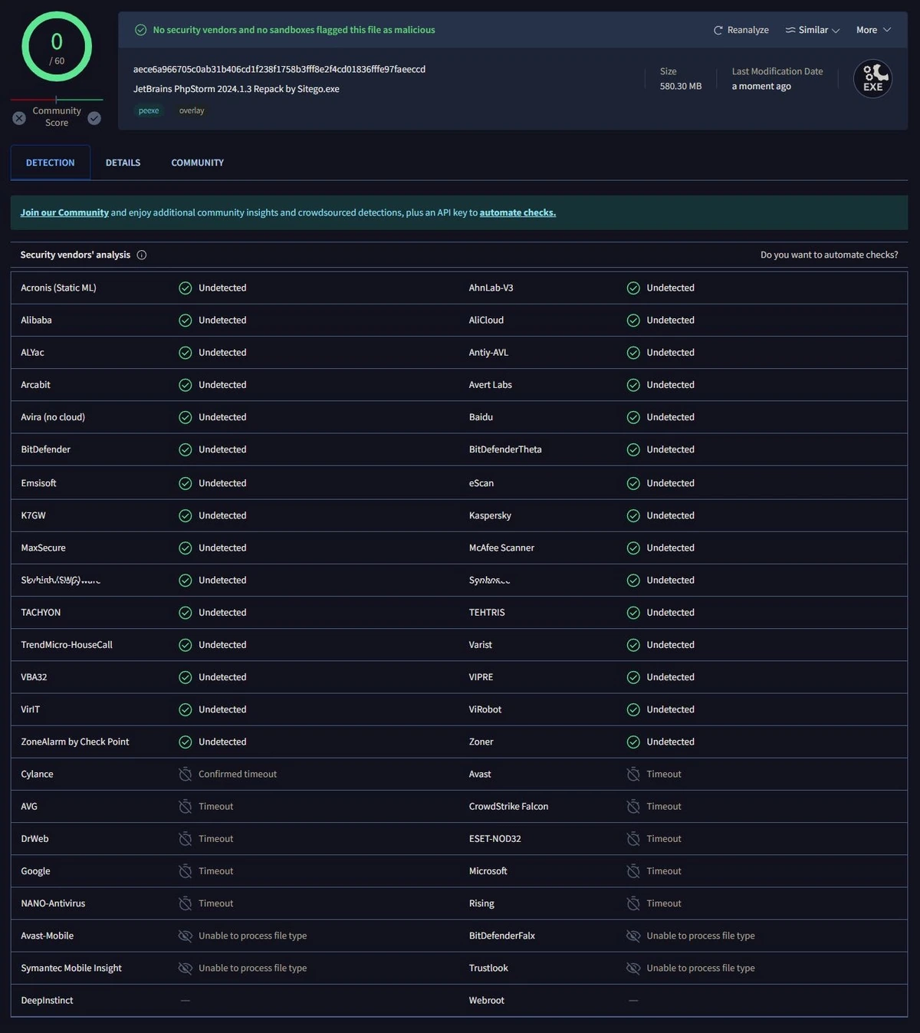
Task: Click Do you want to automate checks?
Action: tap(829, 255)
